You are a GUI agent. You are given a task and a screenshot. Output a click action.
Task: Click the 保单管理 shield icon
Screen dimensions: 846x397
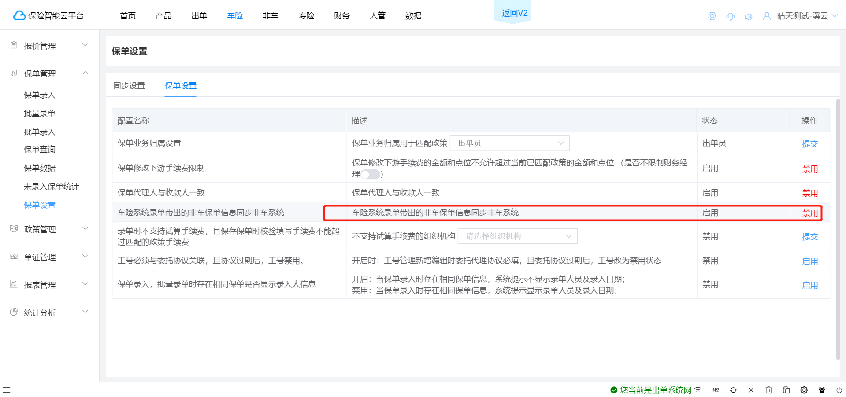point(14,73)
